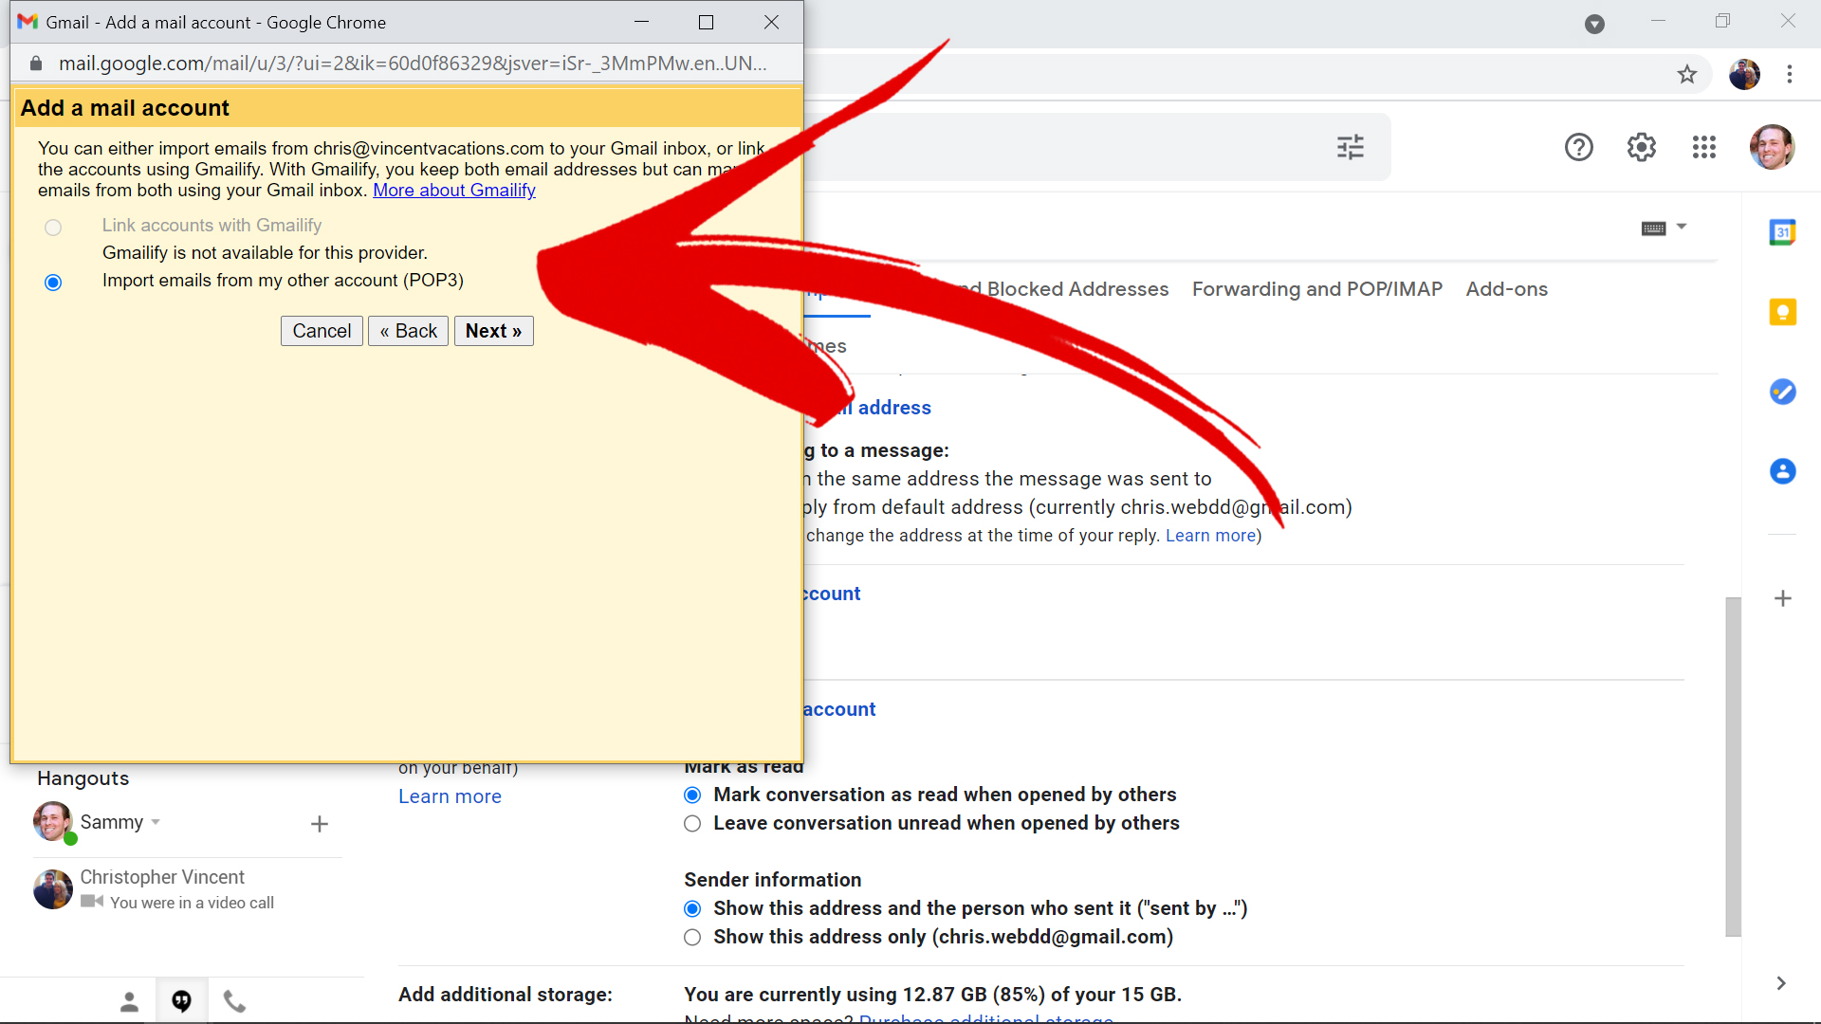Click the Chrome tab search dropdown arrow
This screenshot has height=1024, width=1821.
[x=1594, y=24]
